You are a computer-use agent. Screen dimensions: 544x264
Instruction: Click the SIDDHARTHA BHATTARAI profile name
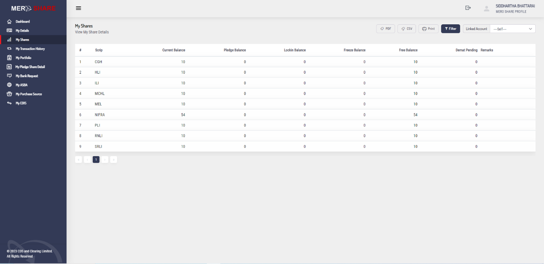pyautogui.click(x=515, y=6)
